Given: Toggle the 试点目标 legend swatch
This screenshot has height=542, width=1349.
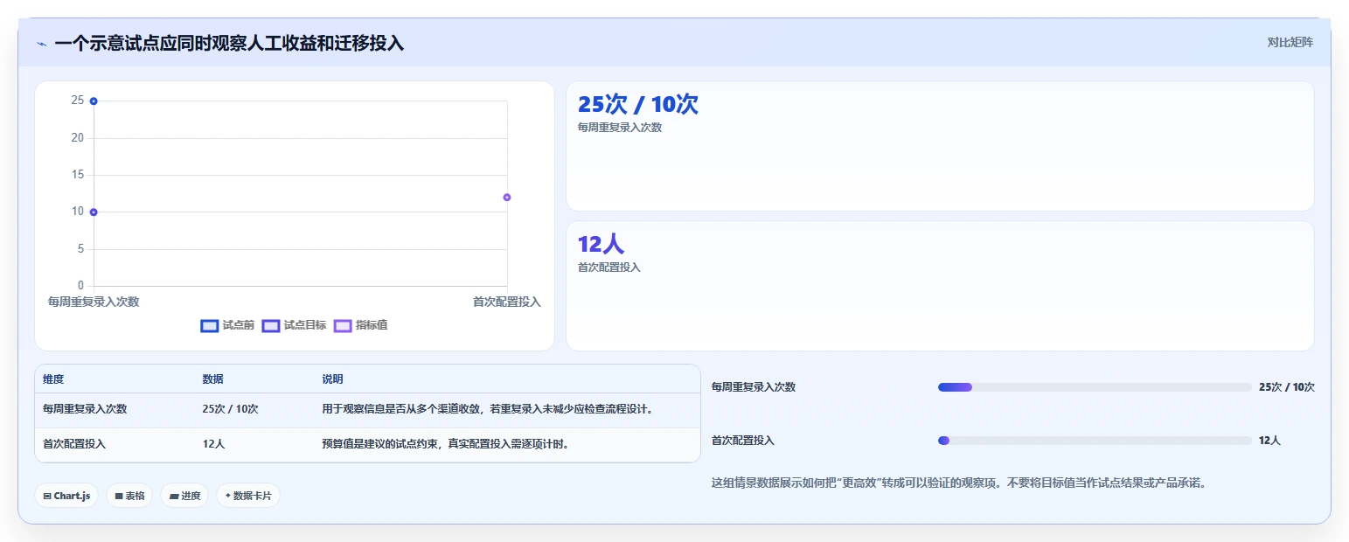Looking at the screenshot, I should [271, 325].
